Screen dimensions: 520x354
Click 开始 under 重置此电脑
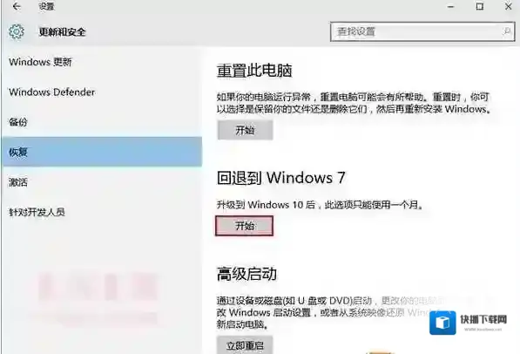click(245, 130)
